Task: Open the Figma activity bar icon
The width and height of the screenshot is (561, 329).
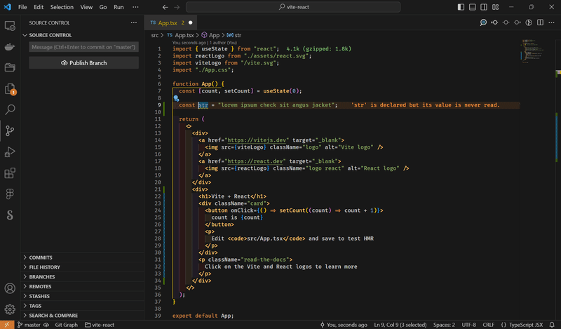Action: (x=10, y=194)
